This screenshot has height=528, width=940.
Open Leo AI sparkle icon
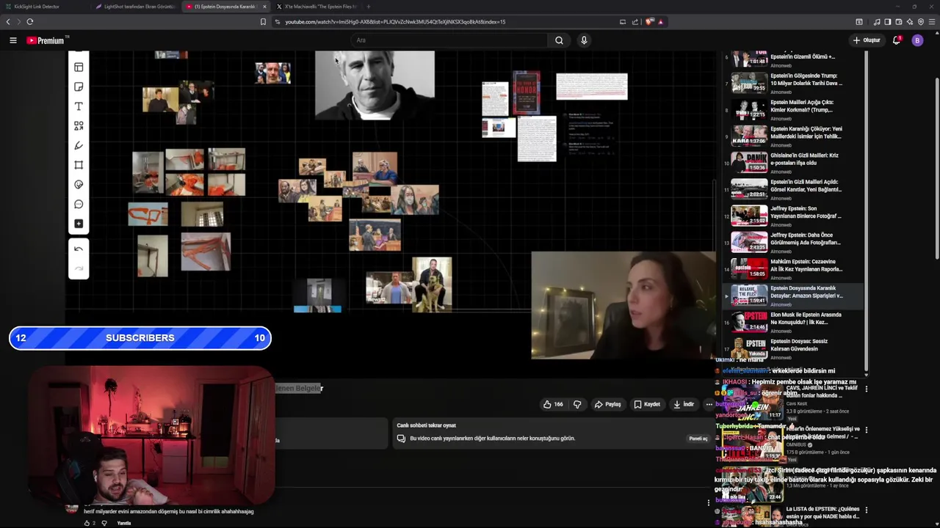tap(910, 22)
